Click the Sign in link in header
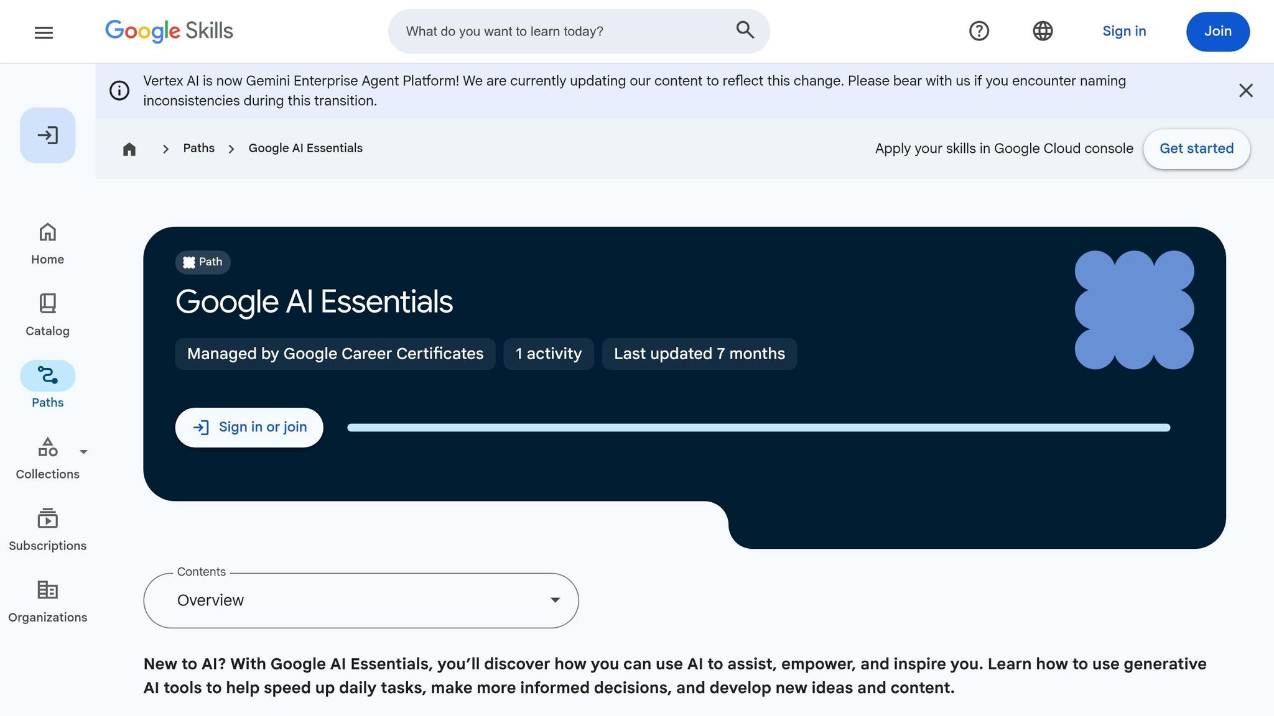Screen dimensions: 1274x716 pyautogui.click(x=1124, y=31)
